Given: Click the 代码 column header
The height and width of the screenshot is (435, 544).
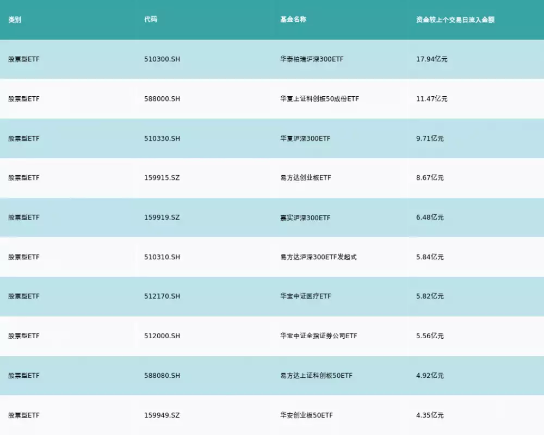Looking at the screenshot, I should coord(151,20).
